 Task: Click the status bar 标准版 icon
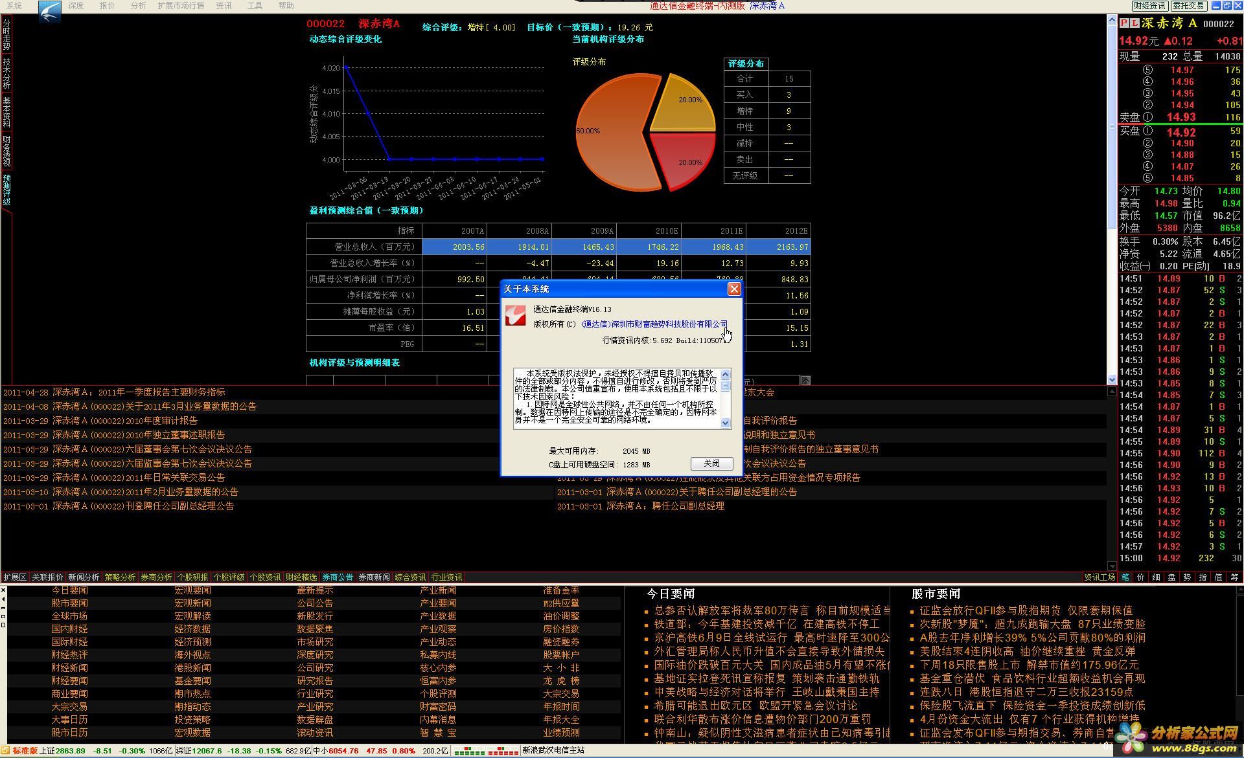pos(6,751)
